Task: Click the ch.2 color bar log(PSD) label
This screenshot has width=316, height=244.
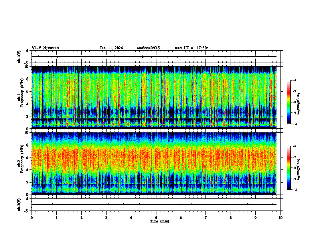Action: (299, 170)
